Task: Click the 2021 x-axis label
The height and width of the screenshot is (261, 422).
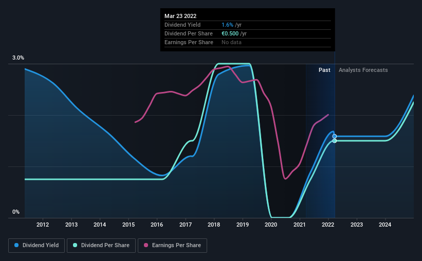Action: [300, 225]
